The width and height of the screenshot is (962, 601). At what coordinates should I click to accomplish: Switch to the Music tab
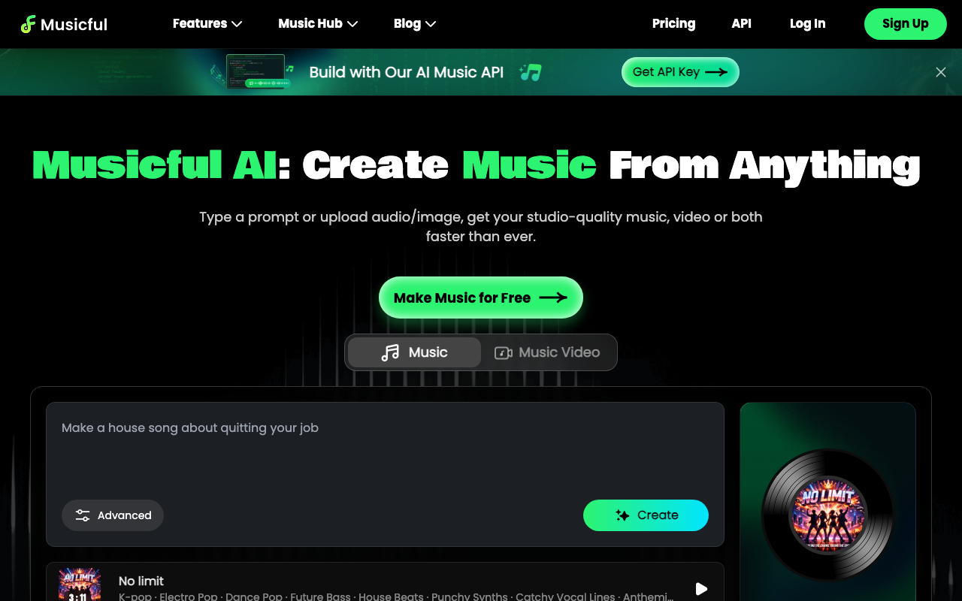click(414, 352)
